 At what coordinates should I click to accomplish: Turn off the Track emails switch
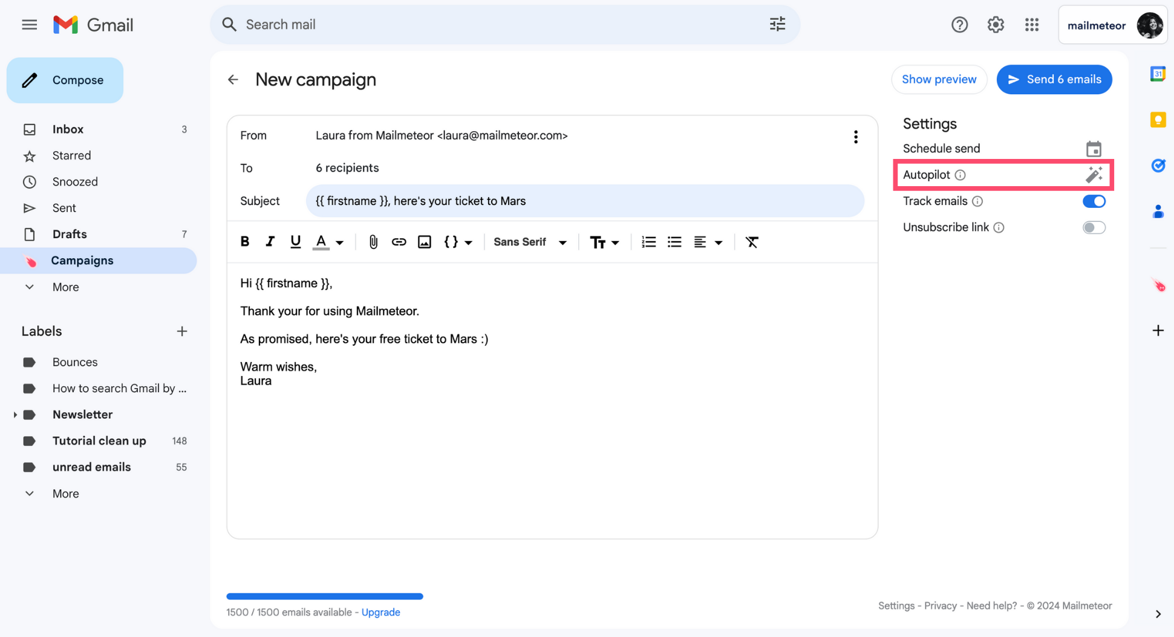pos(1094,201)
